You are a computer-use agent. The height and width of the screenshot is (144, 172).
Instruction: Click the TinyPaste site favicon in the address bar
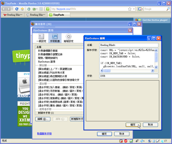tap(48, 9)
